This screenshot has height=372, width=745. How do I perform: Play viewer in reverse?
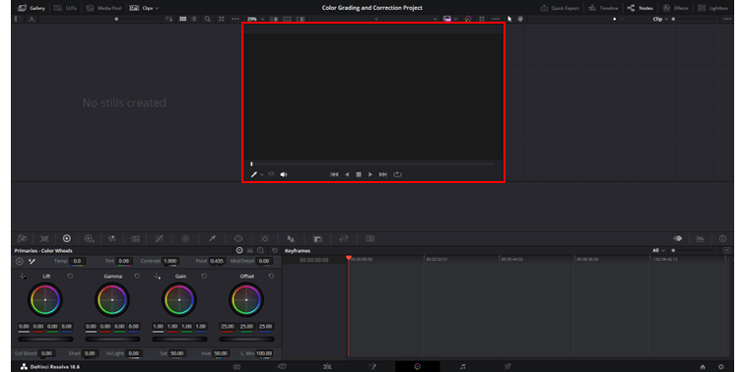coord(347,174)
